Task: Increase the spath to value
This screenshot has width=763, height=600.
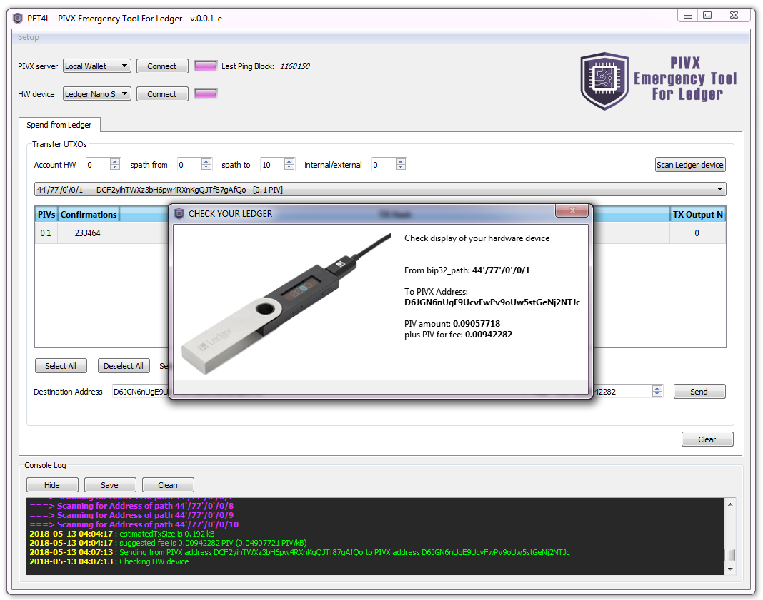Action: (x=289, y=162)
